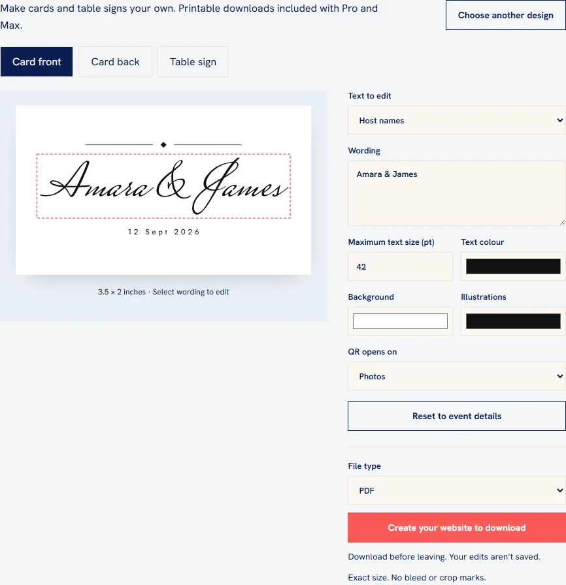The height and width of the screenshot is (585, 566).
Task: Switch to the Table sign tab
Action: (193, 62)
